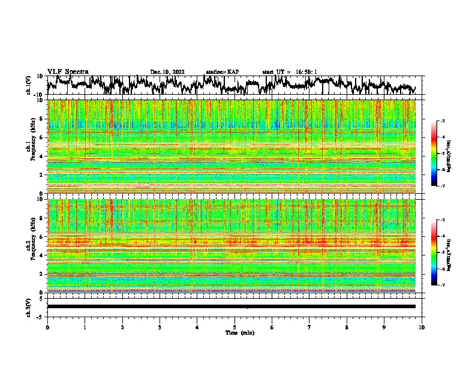Click time axis tick label "6"
The image size is (475, 367).
(272, 327)
